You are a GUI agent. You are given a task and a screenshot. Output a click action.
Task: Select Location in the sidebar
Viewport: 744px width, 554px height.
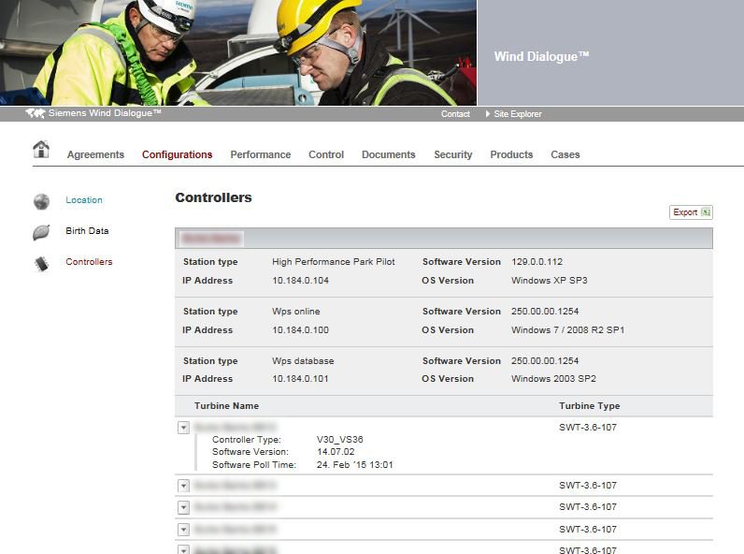click(x=84, y=200)
